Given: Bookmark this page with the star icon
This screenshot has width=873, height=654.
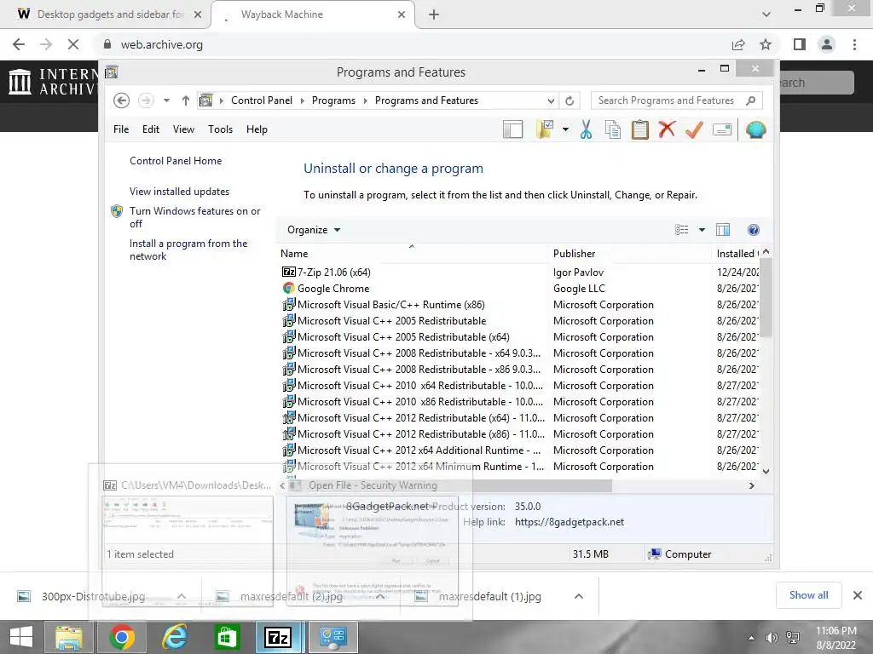Looking at the screenshot, I should click(766, 44).
